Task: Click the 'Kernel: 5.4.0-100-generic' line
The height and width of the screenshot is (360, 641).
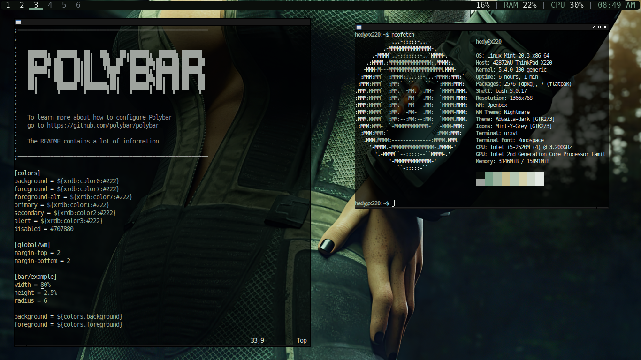Action: 511,70
